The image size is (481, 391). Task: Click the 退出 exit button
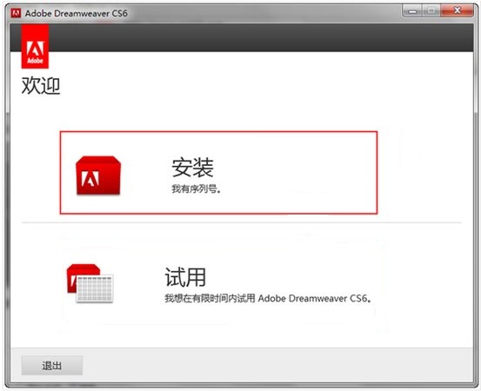point(52,365)
